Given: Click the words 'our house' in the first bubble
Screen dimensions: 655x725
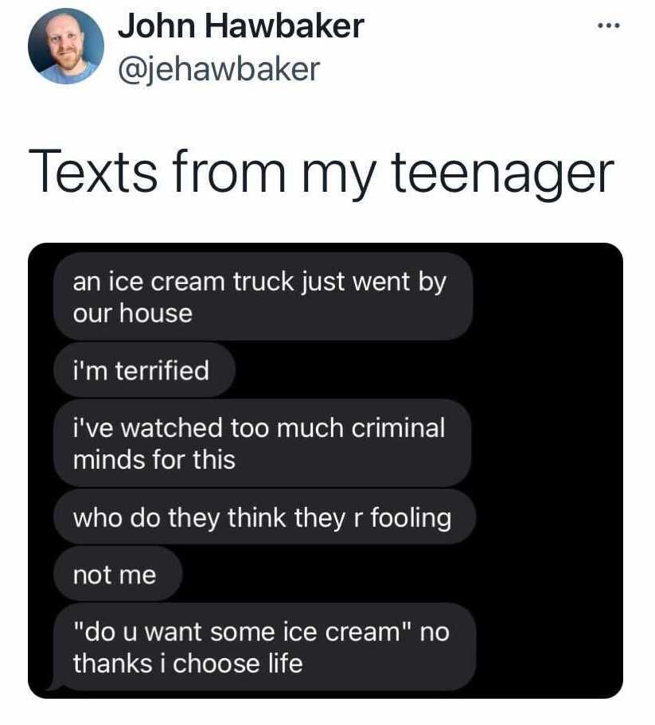Looking at the screenshot, I should 133,314.
